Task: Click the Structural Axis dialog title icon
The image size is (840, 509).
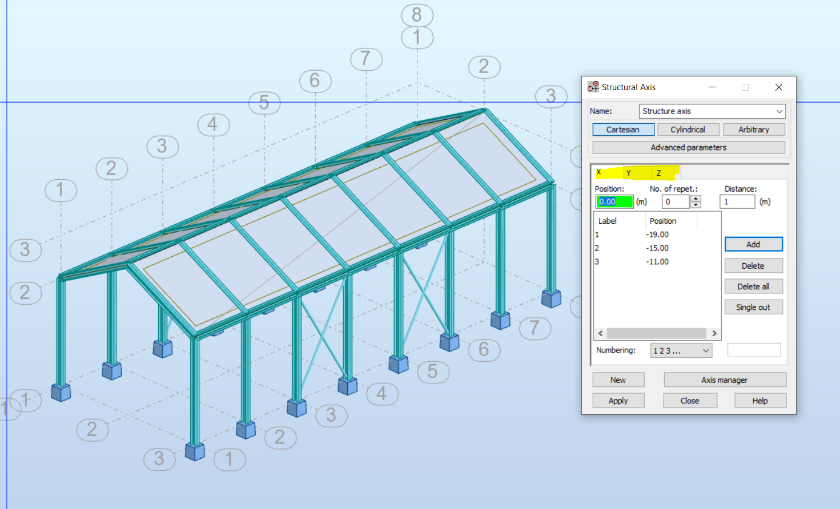Action: (x=593, y=87)
